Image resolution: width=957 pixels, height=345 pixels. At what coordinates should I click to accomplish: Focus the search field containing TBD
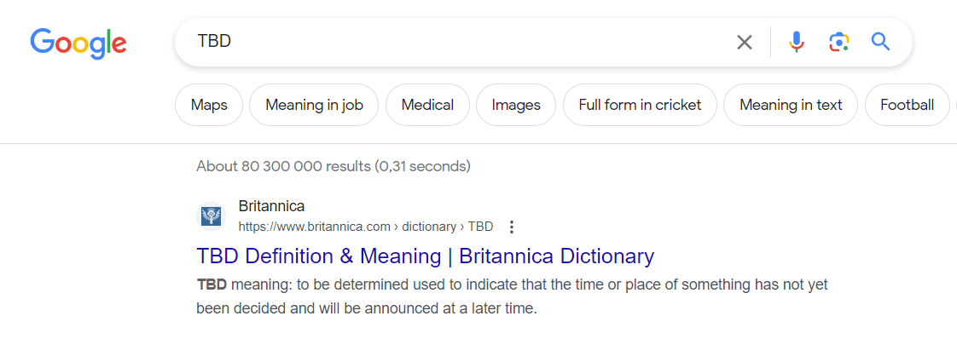coord(461,42)
